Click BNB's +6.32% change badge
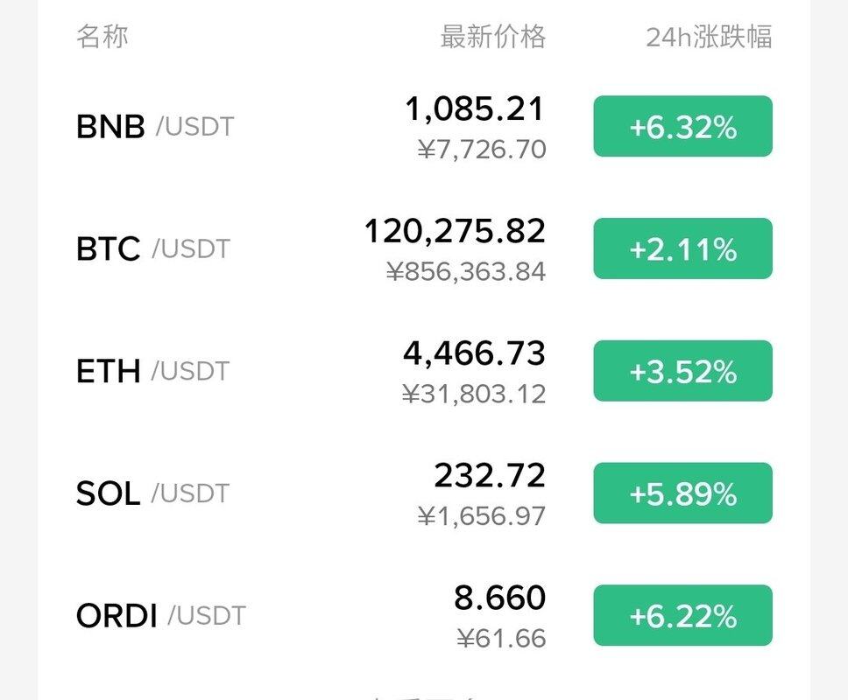Viewport: 848px width, 700px height. coord(682,127)
